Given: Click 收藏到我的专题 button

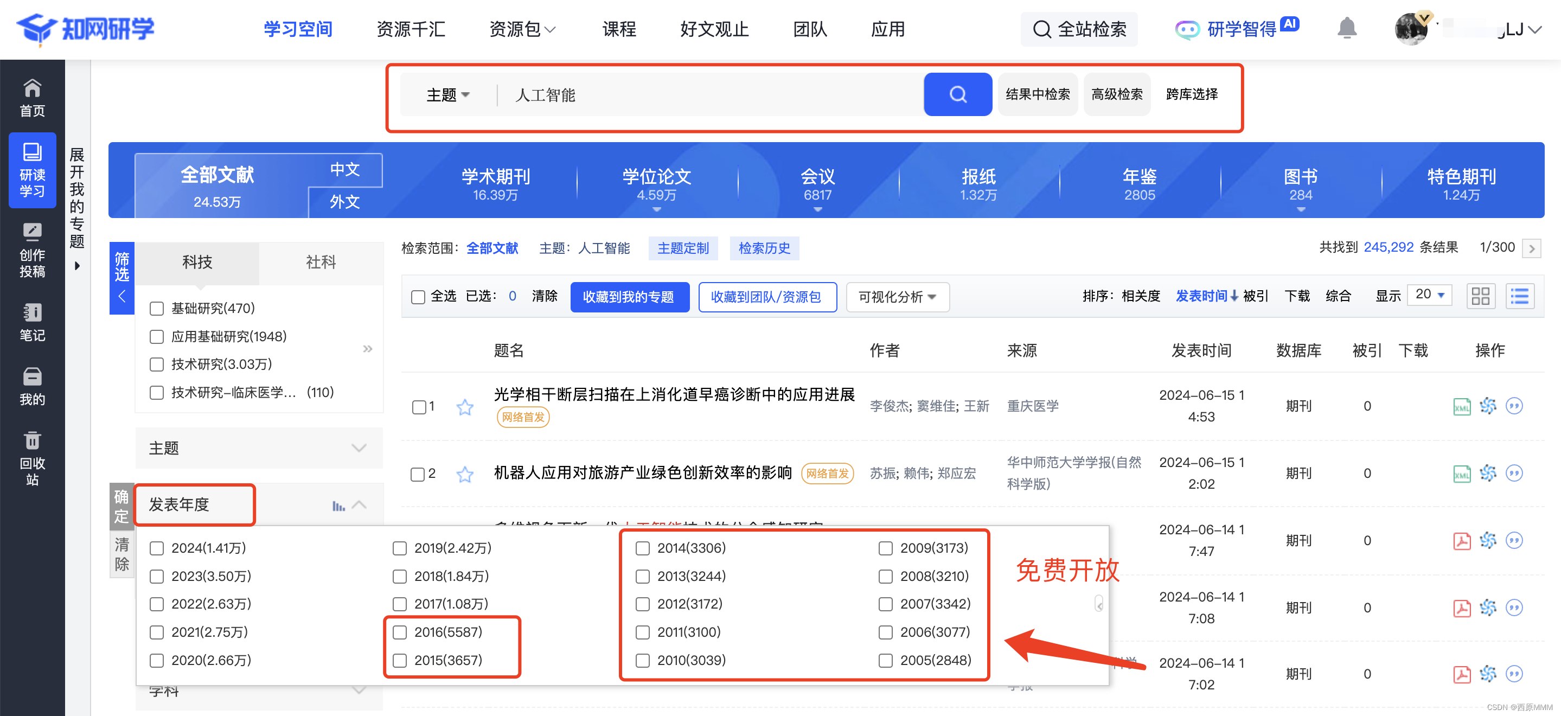Looking at the screenshot, I should [629, 297].
